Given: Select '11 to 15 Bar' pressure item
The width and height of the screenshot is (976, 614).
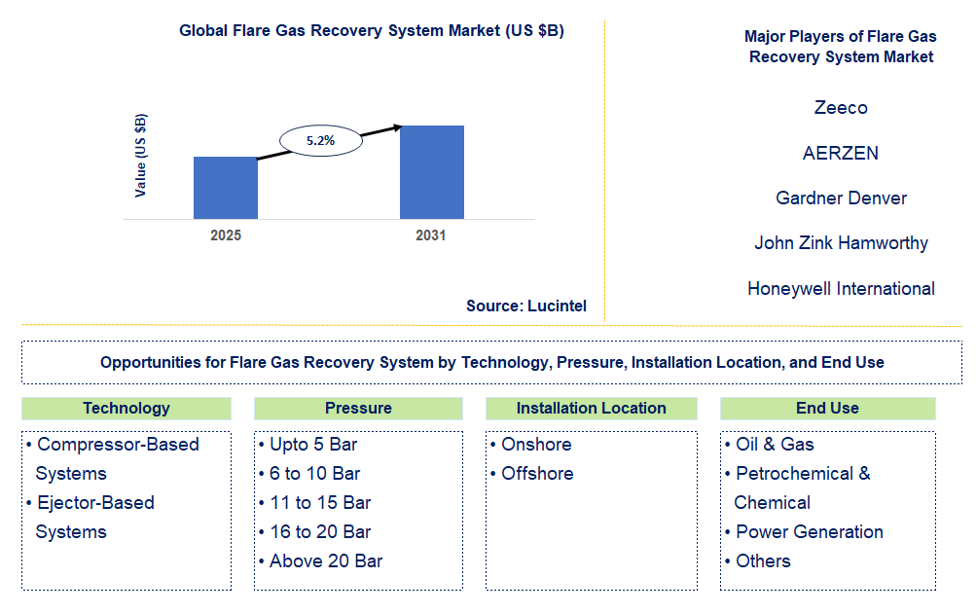Looking at the screenshot, I should (315, 503).
